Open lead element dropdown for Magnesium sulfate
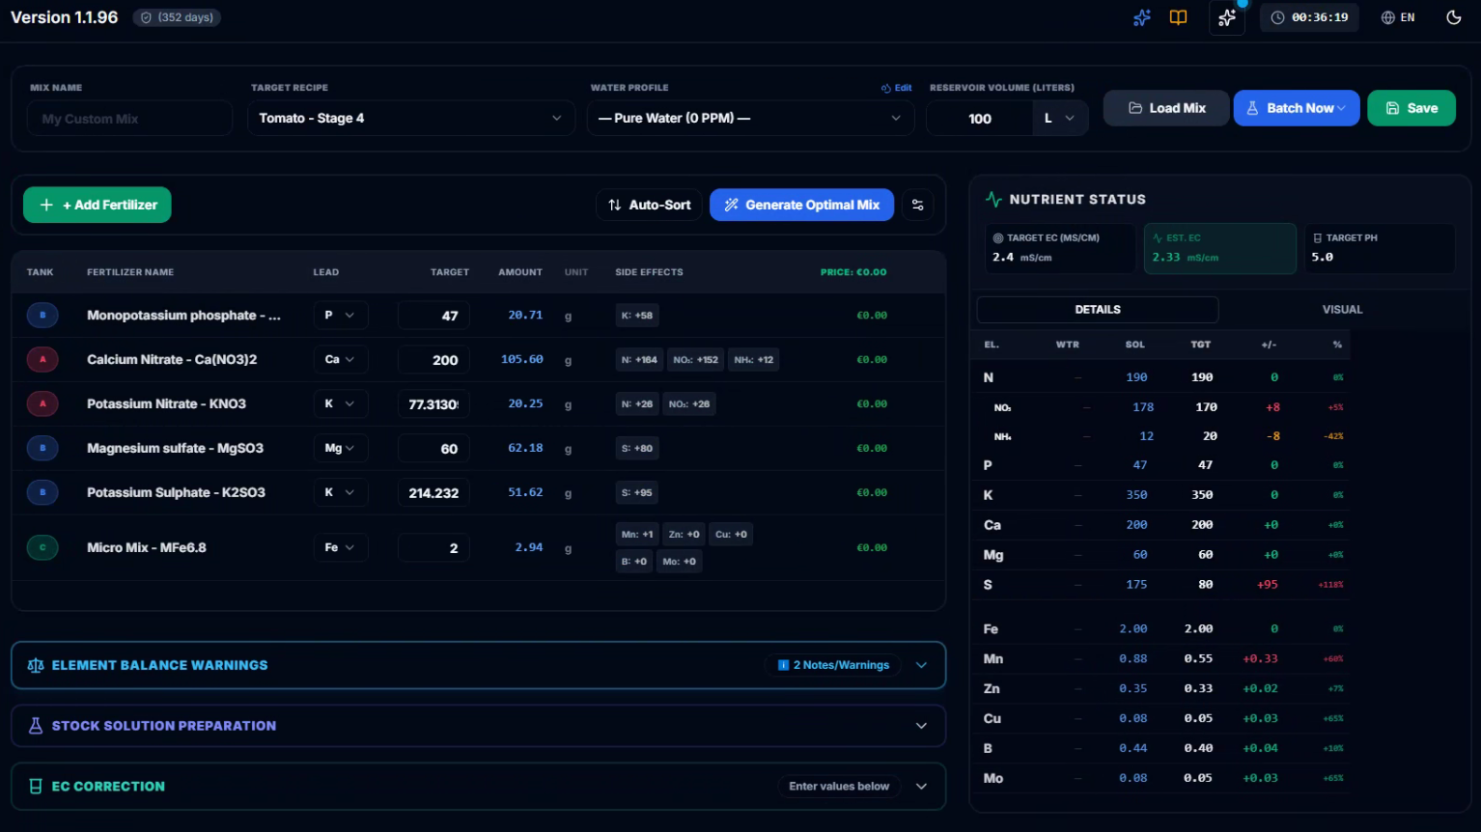Image resolution: width=1481 pixels, height=832 pixels. click(x=341, y=449)
